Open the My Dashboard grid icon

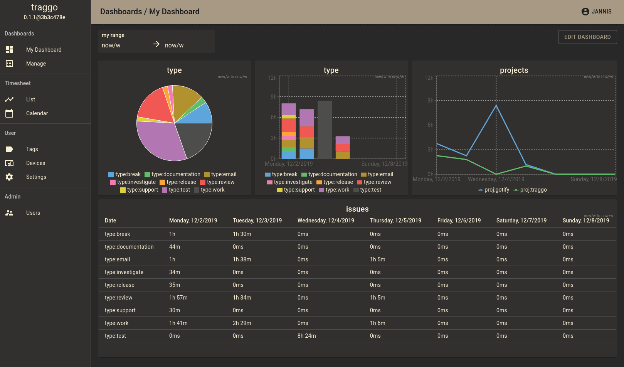coord(9,49)
